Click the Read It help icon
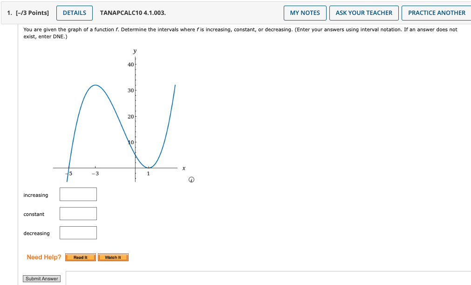The width and height of the screenshot is (471, 285). pos(80,257)
